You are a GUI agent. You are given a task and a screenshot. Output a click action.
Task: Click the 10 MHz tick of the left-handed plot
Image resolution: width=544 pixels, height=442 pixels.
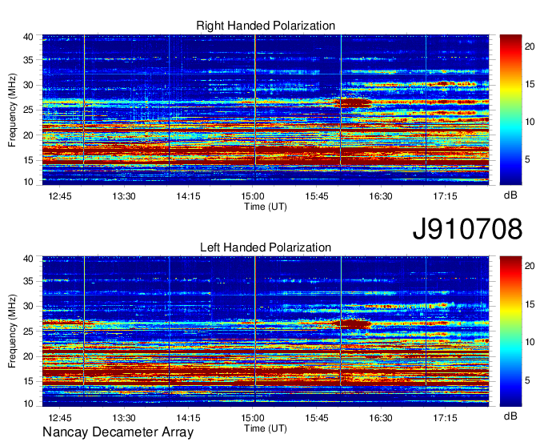(x=28, y=404)
